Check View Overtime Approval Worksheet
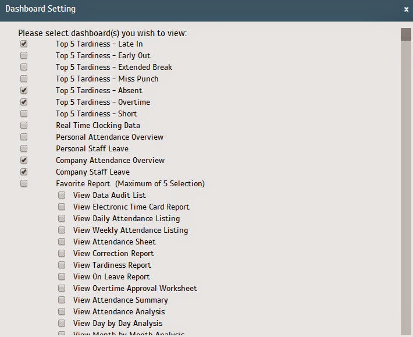The width and height of the screenshot is (413, 337). (62, 288)
